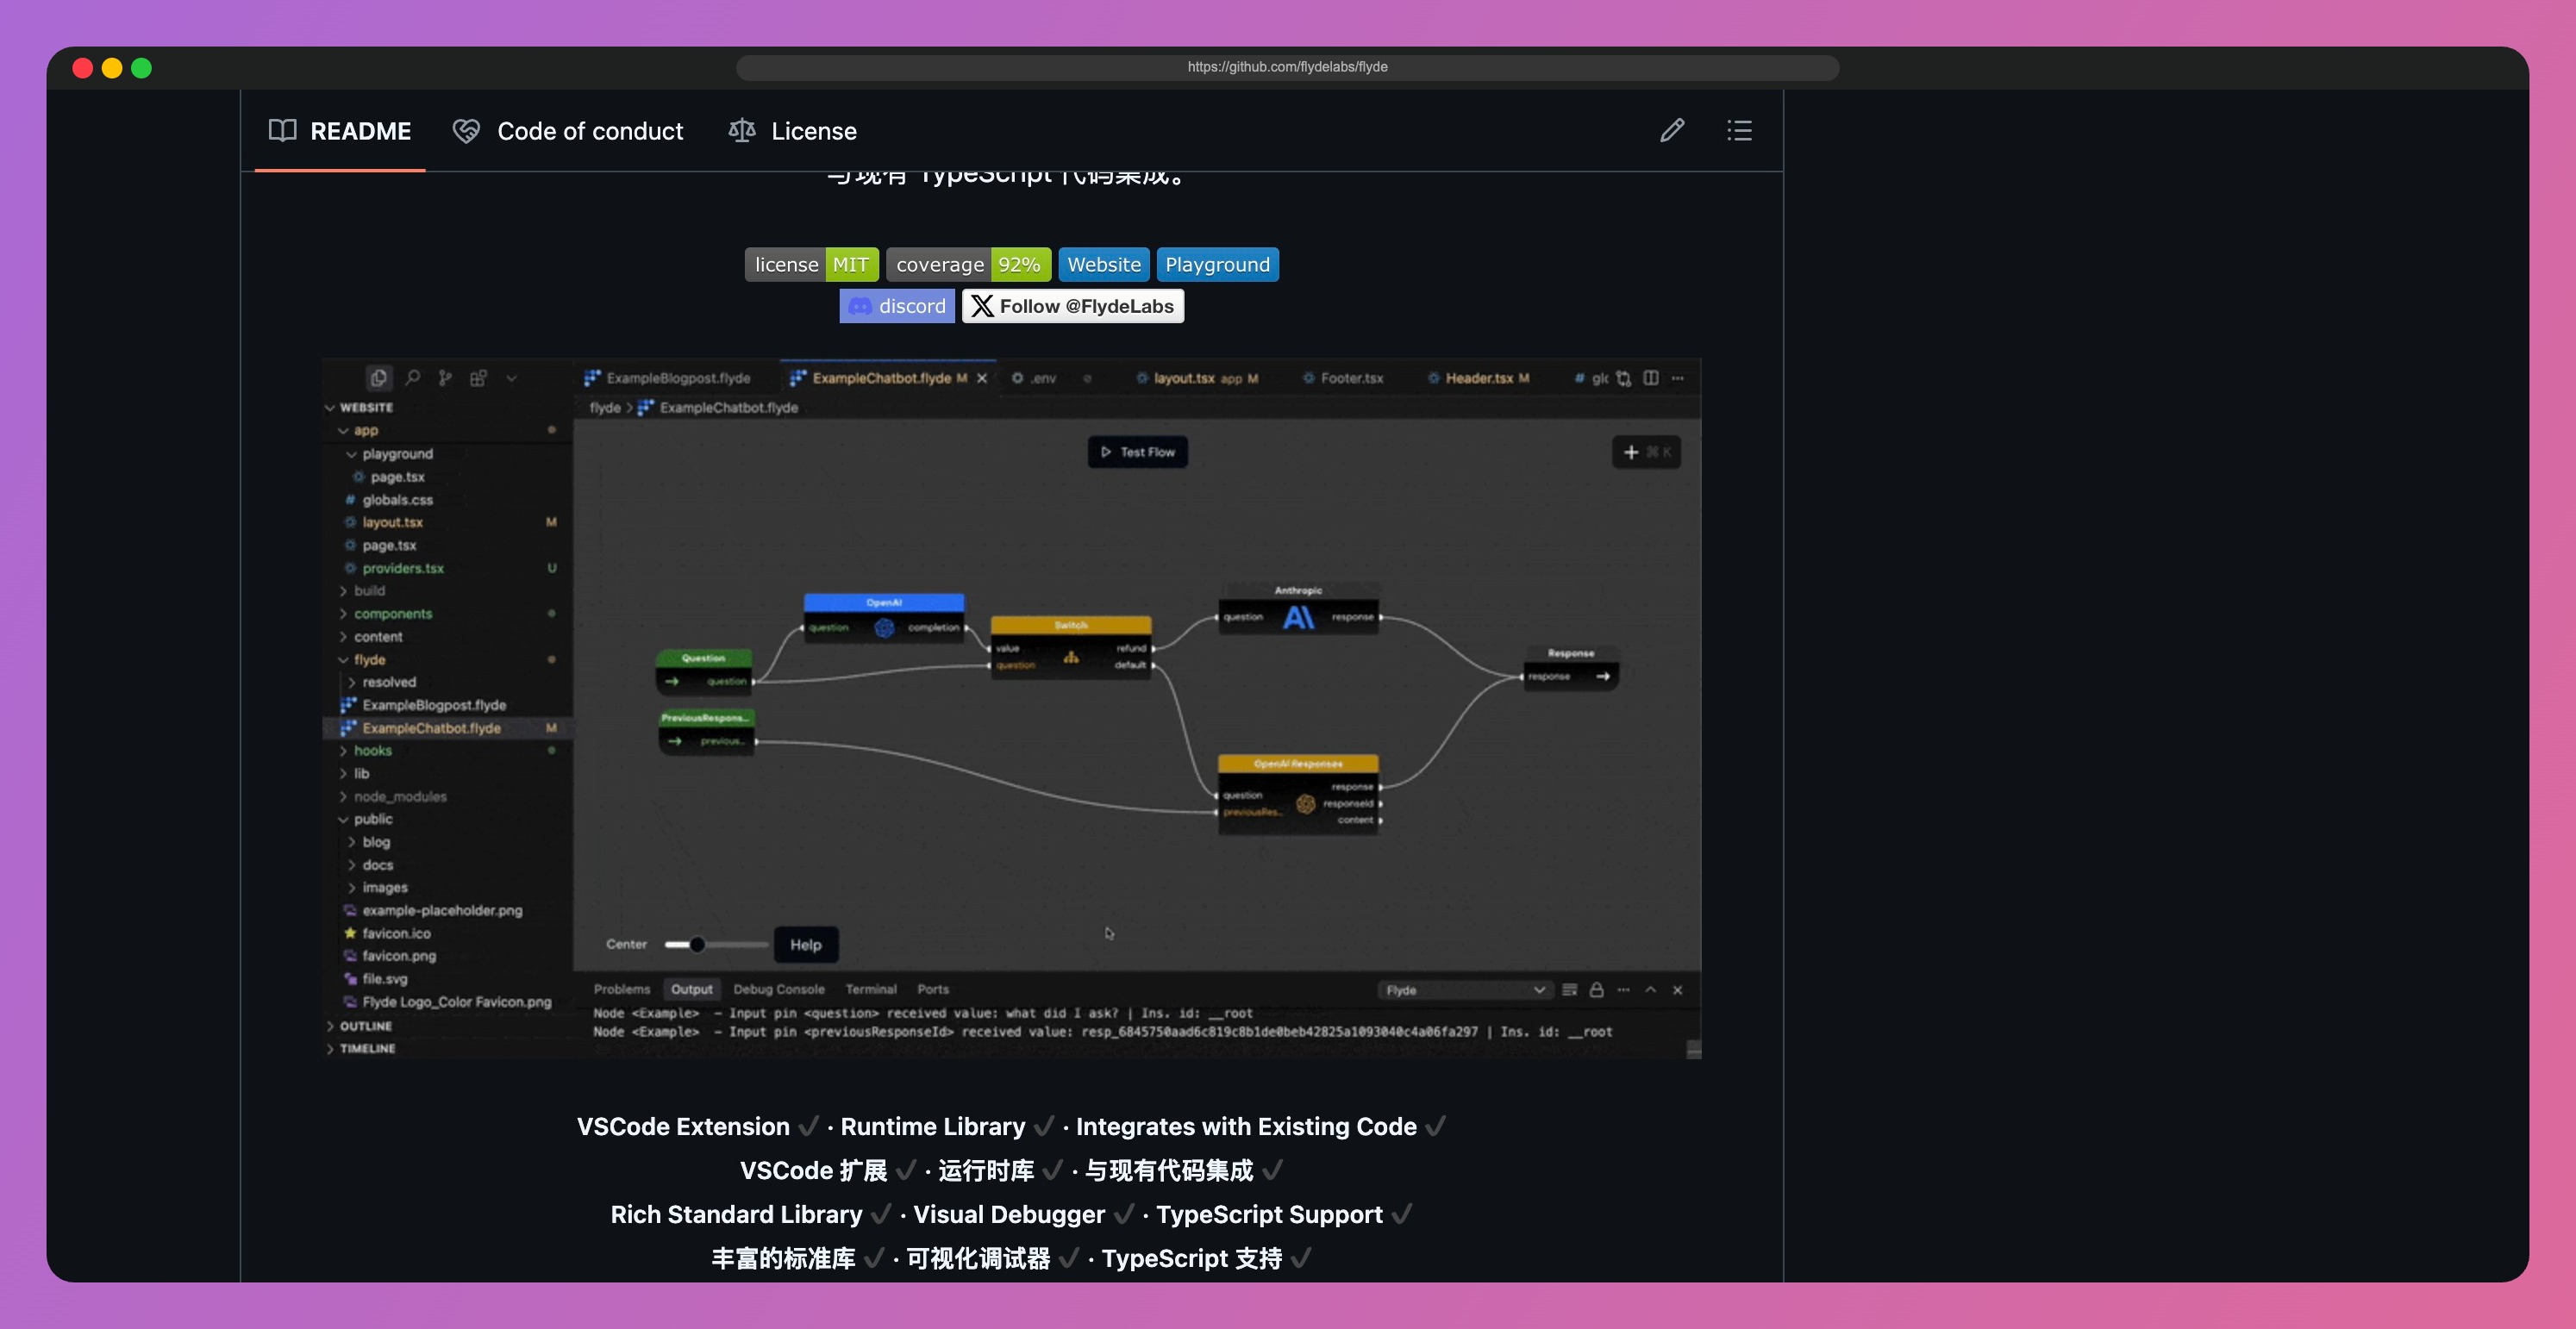Close the output panel with X icon
Image resolution: width=2576 pixels, height=1329 pixels.
(1677, 990)
